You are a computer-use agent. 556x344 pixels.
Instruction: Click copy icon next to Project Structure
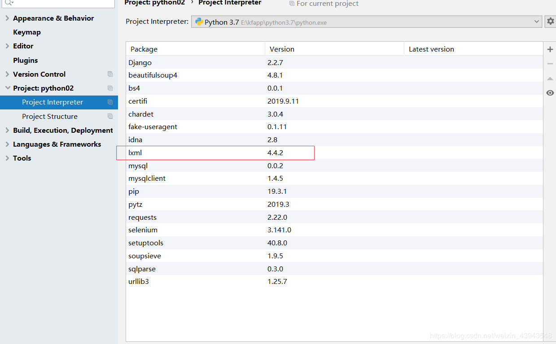coord(110,116)
